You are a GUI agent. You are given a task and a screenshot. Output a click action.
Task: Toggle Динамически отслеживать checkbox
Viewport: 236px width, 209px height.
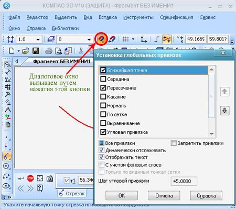point(101,150)
